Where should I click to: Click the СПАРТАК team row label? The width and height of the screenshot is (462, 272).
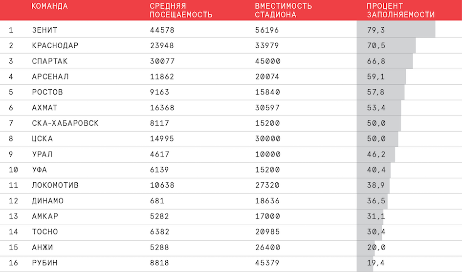(50, 61)
